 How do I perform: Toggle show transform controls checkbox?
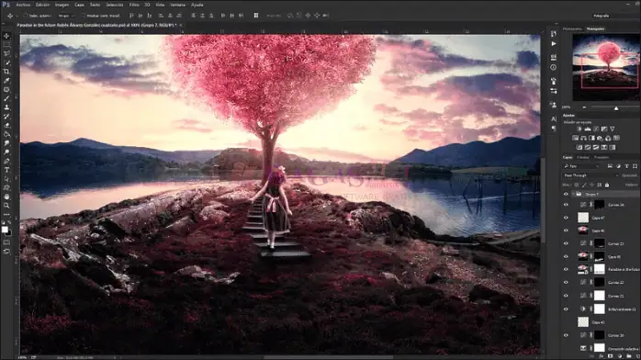(x=83, y=16)
